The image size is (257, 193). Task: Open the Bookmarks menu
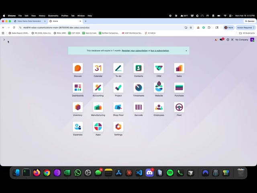[x=53, y=16]
